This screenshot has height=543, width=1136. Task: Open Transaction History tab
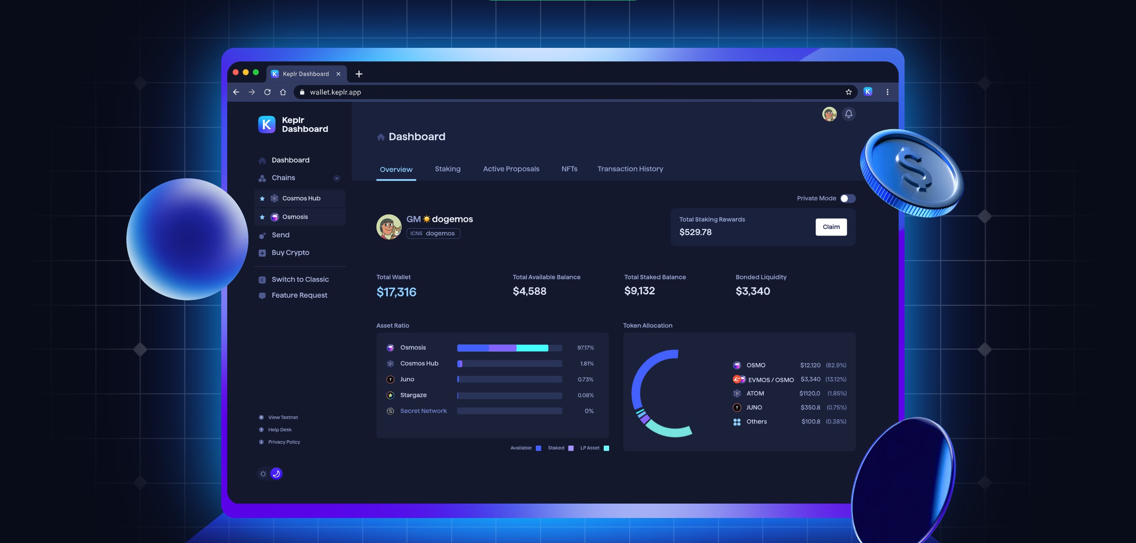[x=630, y=169]
